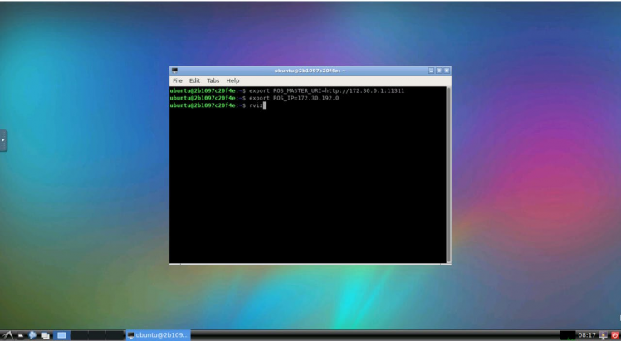Viewport: 621px width, 341px height.
Task: Open the File menu in terminal
Action: click(178, 80)
